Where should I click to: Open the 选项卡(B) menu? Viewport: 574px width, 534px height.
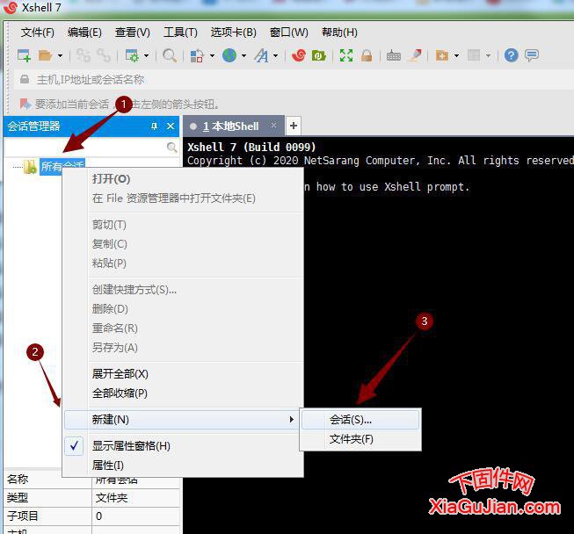(234, 32)
